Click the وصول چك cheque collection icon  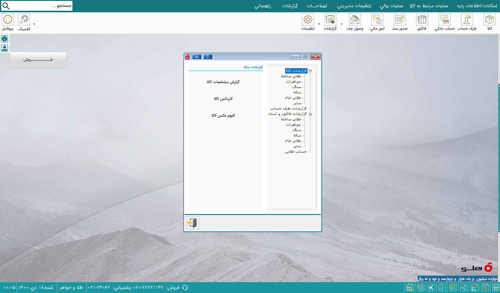pos(355,20)
